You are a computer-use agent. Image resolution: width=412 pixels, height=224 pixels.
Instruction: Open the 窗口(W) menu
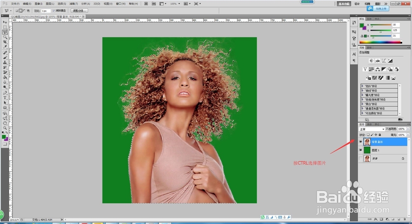tap(121, 4)
